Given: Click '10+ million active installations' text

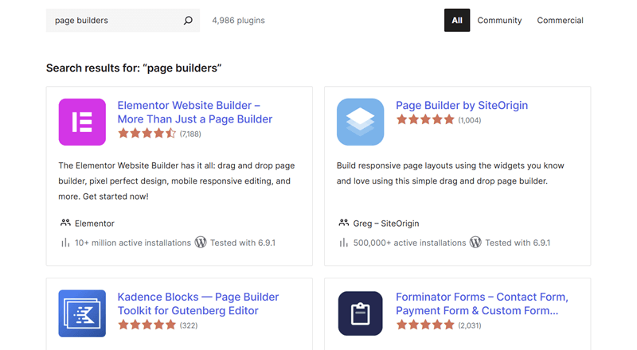Looking at the screenshot, I should 132,243.
